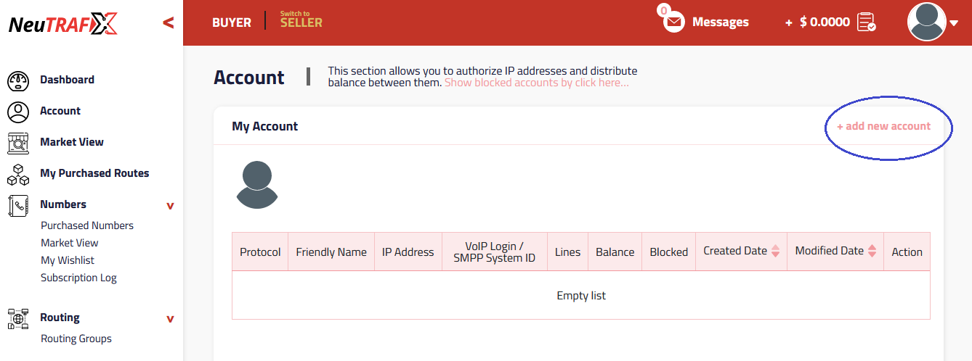Click the BUYER mode label

232,22
